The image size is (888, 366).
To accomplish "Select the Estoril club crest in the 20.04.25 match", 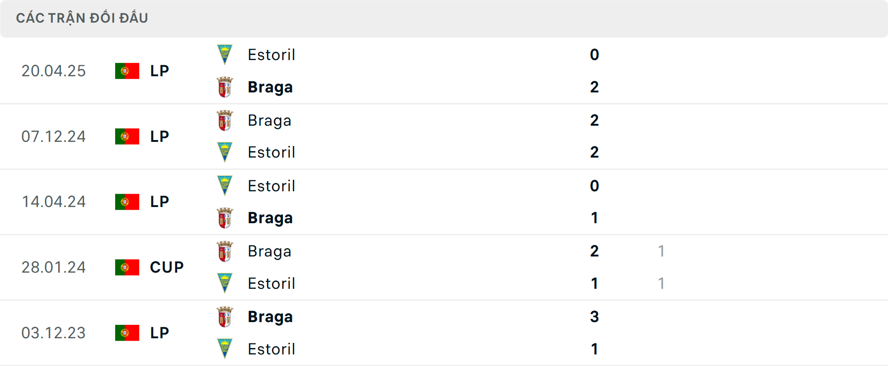I will [225, 54].
